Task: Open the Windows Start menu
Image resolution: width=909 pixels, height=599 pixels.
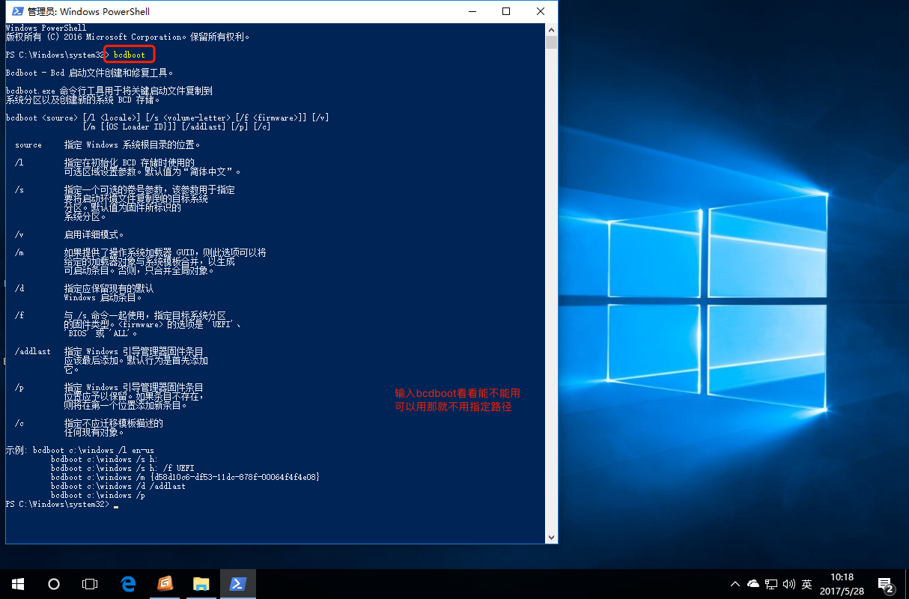Action: [18, 583]
